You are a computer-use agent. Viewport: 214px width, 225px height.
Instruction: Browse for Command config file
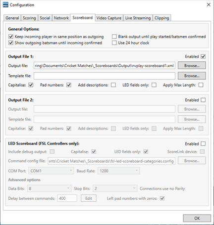click(192, 161)
